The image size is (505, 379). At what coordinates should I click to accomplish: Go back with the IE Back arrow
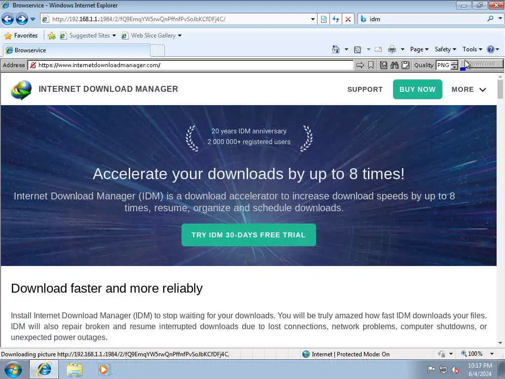click(x=7, y=19)
